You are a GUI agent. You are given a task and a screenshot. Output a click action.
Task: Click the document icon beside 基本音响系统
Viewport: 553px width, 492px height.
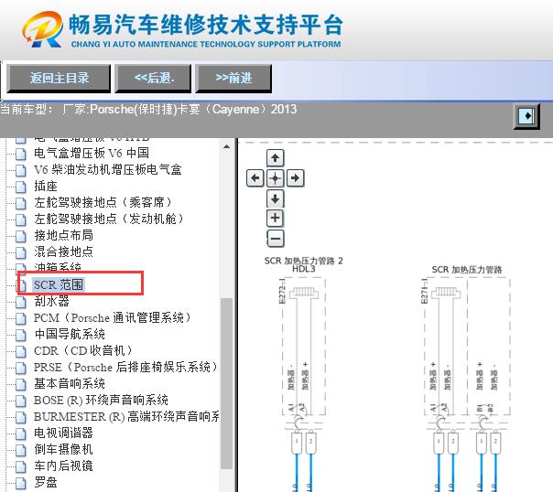21,385
